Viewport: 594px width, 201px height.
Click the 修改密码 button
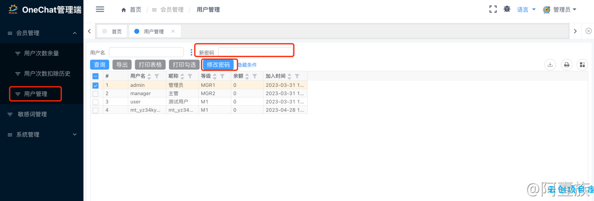[219, 65]
